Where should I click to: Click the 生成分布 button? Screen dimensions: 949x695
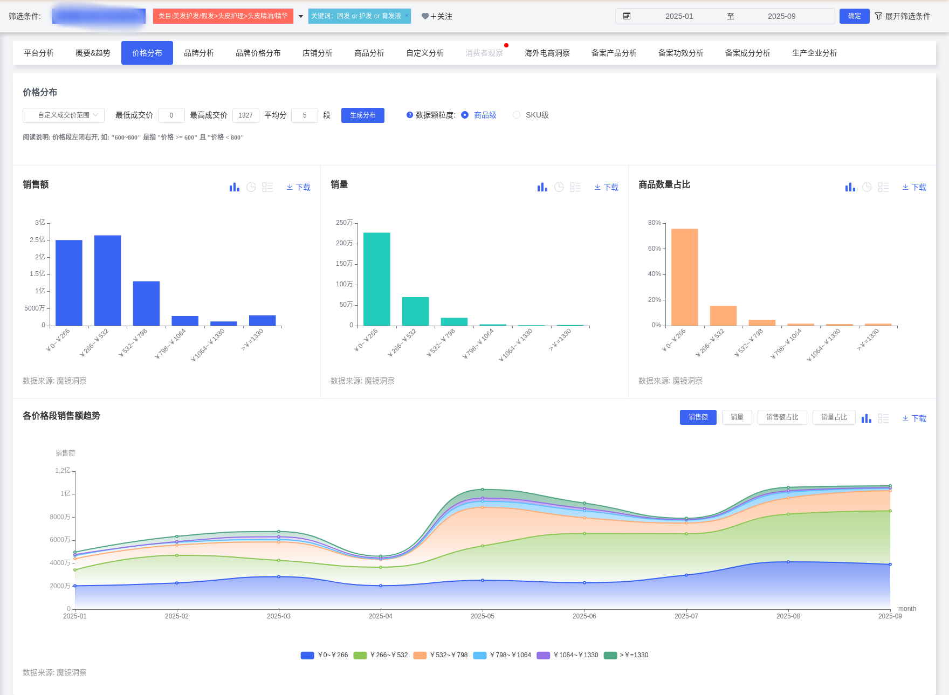(x=362, y=115)
